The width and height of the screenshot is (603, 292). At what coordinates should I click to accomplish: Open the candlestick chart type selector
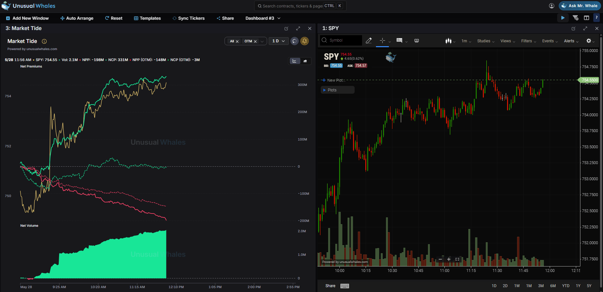448,41
